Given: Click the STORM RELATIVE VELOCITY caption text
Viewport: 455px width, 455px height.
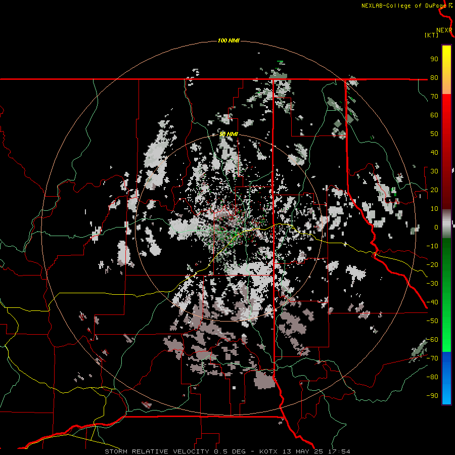Looking at the screenshot, I should (x=157, y=451).
